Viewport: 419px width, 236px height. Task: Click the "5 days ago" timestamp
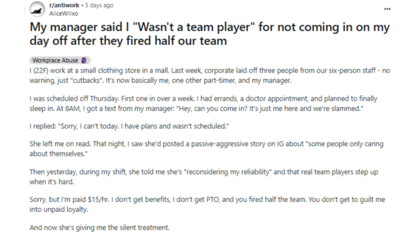(x=99, y=6)
